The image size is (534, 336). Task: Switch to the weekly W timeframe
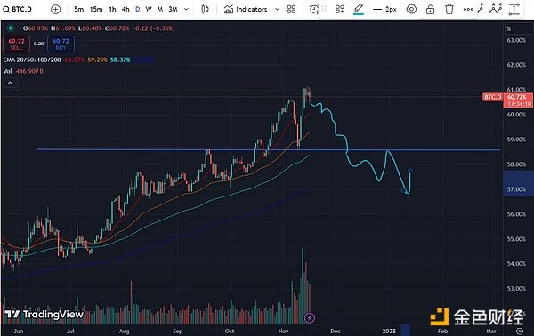pyautogui.click(x=149, y=9)
